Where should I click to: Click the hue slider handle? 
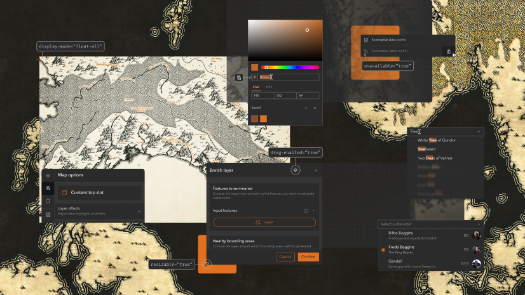[x=266, y=67]
